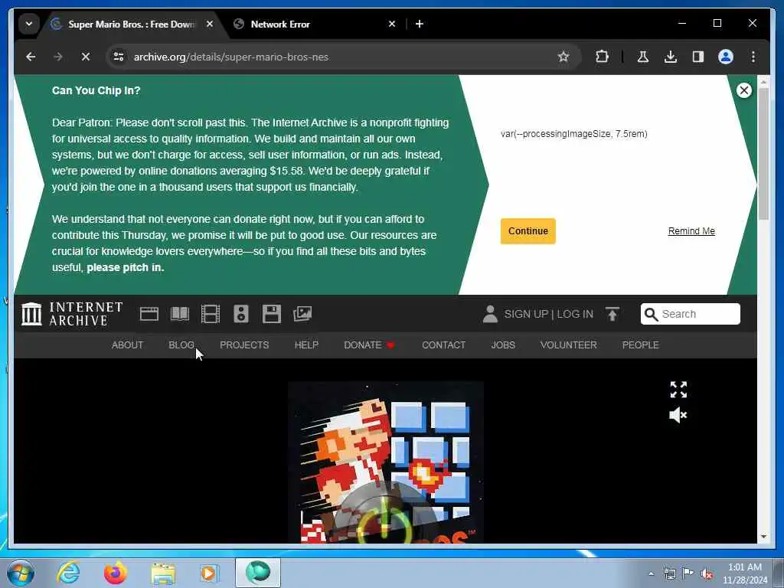Open the Chrome profile avatar

click(726, 57)
